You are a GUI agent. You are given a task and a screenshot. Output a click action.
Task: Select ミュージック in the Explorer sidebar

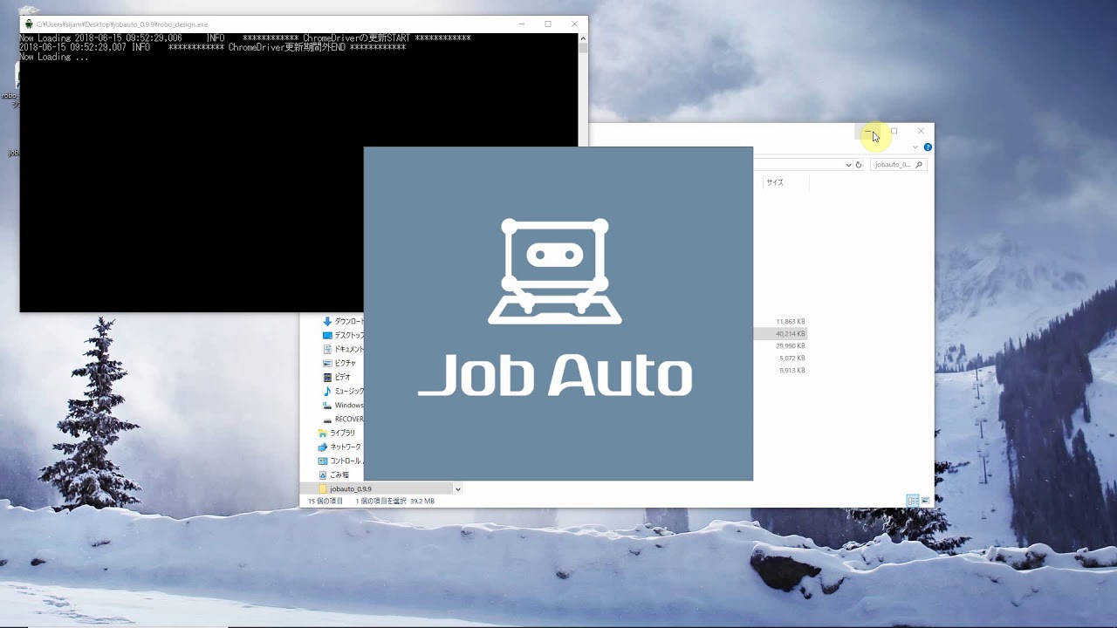pos(343,391)
